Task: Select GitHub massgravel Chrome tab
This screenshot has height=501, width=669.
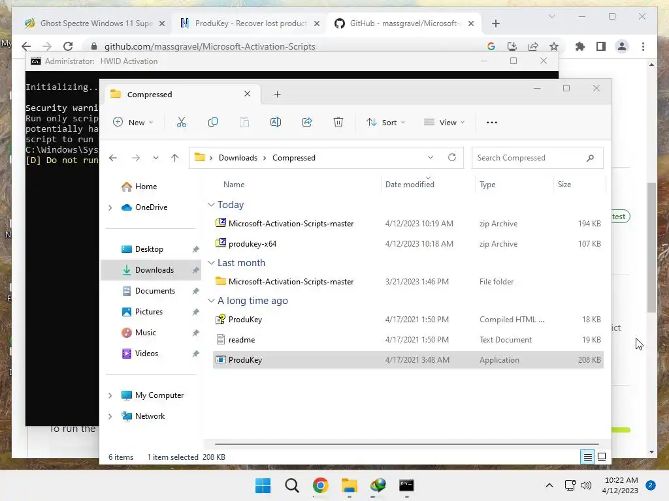Action: (404, 23)
